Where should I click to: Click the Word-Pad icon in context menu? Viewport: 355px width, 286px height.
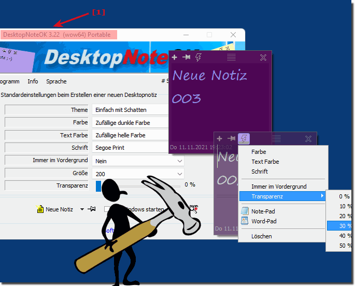245,221
